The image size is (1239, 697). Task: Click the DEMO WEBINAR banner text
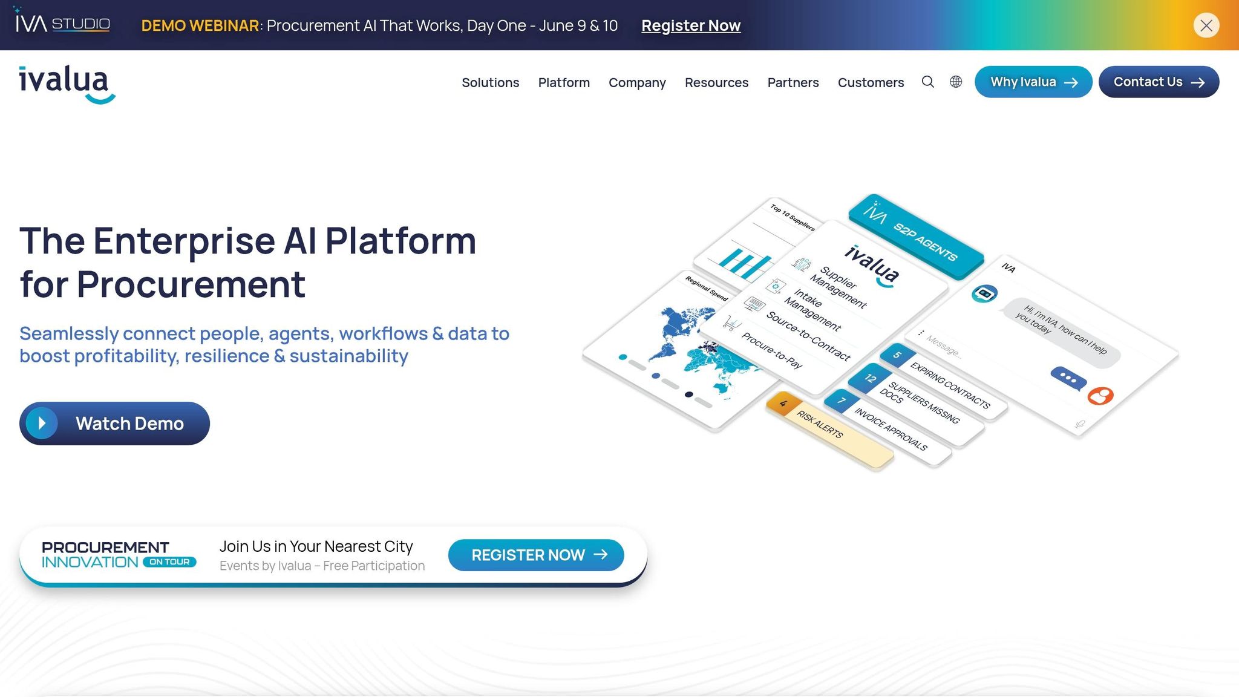click(x=200, y=25)
